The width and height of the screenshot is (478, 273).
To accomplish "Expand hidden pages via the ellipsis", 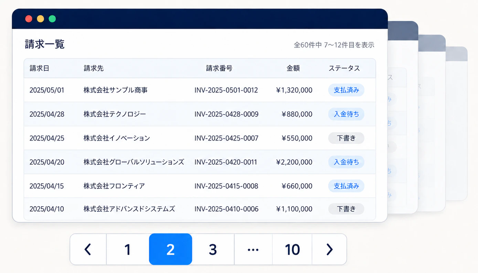I will 253,249.
